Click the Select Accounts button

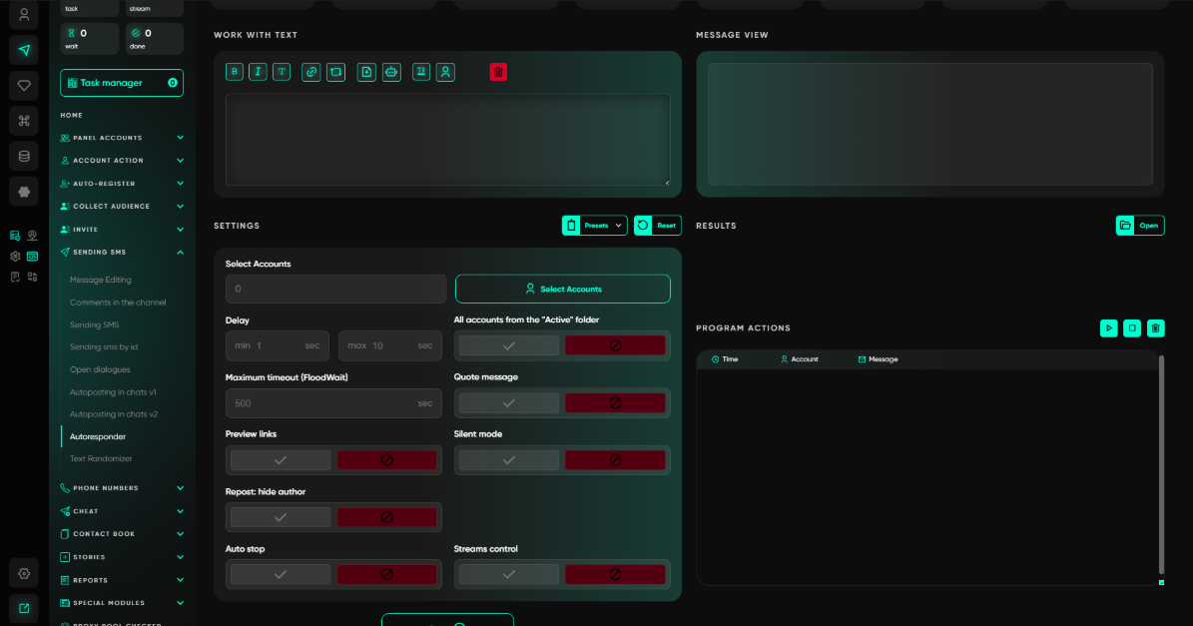(x=563, y=290)
